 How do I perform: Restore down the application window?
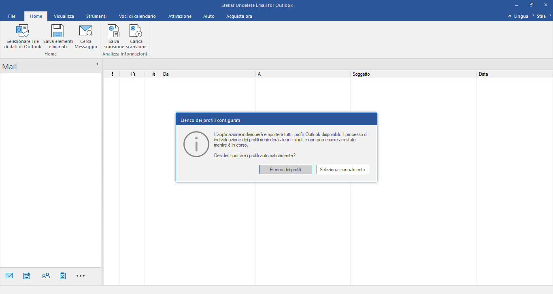point(532,5)
